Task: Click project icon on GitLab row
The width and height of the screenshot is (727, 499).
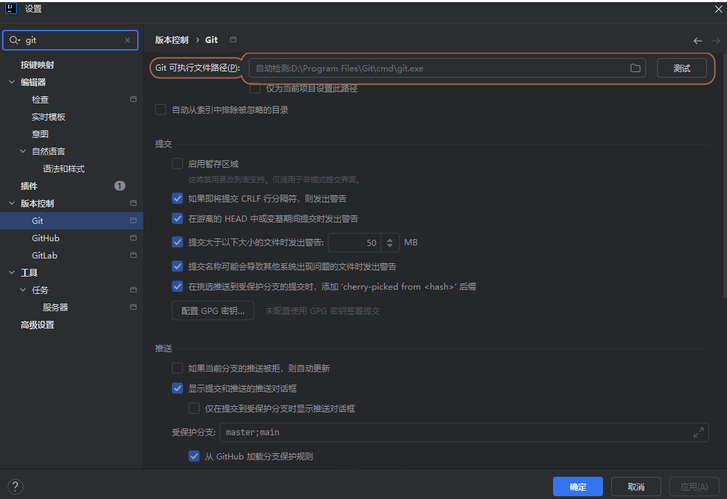Action: tap(134, 255)
